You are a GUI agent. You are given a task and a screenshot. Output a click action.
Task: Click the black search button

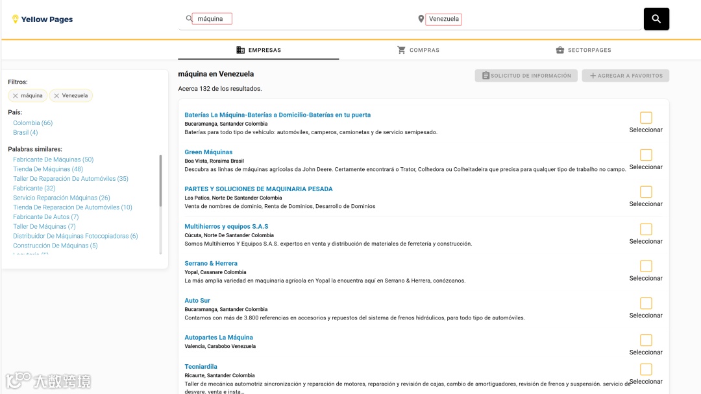[656, 19]
